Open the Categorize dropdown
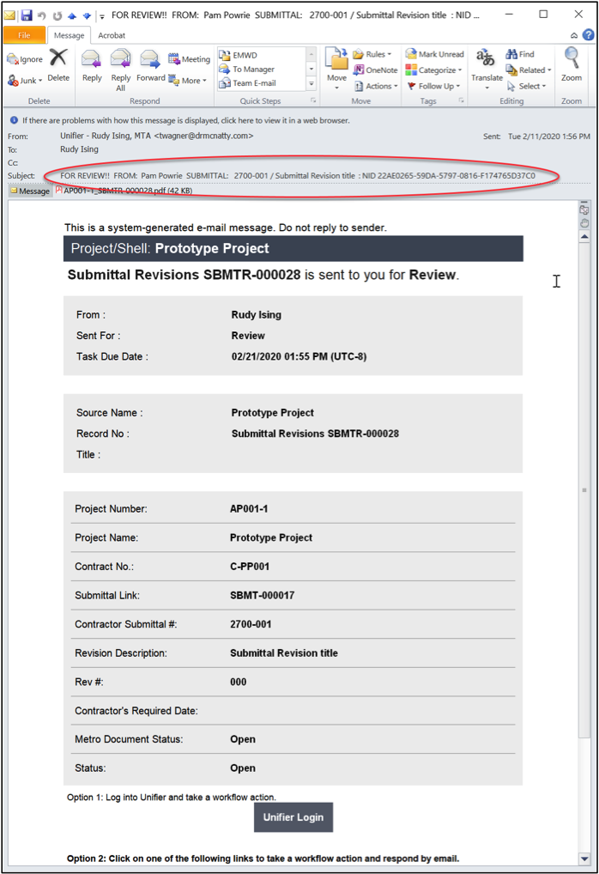599x874 pixels. point(433,70)
